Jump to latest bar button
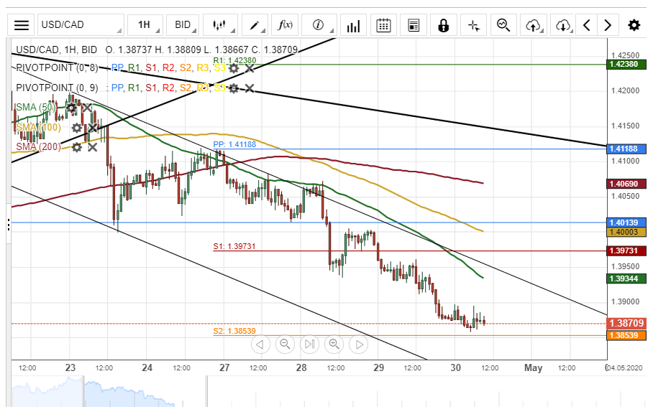This screenshot has width=653, height=412. tap(309, 345)
